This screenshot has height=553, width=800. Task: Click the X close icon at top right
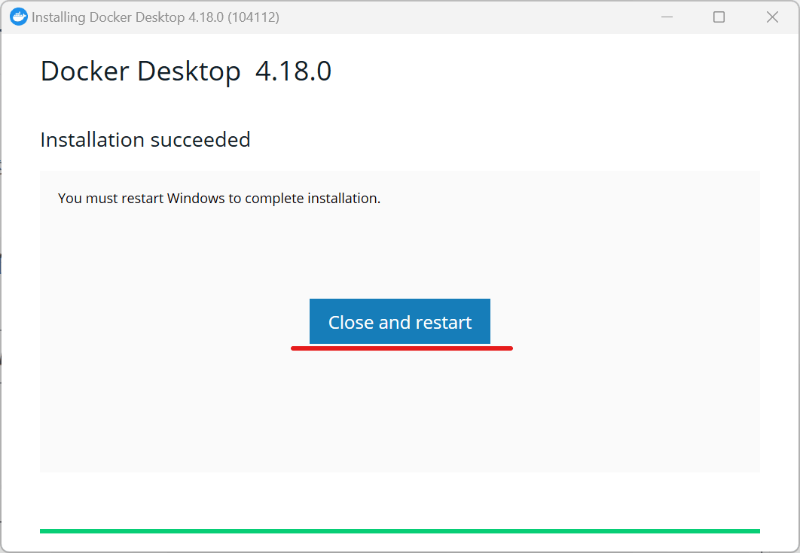click(772, 17)
